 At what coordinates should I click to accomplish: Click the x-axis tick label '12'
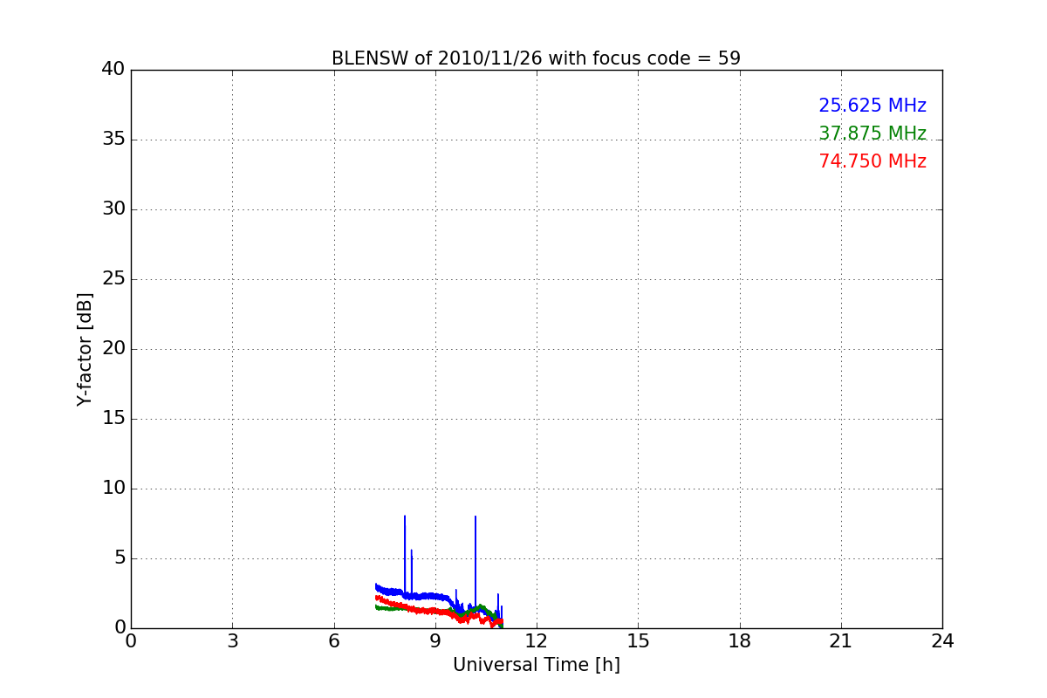tap(537, 640)
